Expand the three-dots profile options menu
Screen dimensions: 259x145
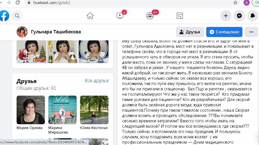(x=251, y=32)
